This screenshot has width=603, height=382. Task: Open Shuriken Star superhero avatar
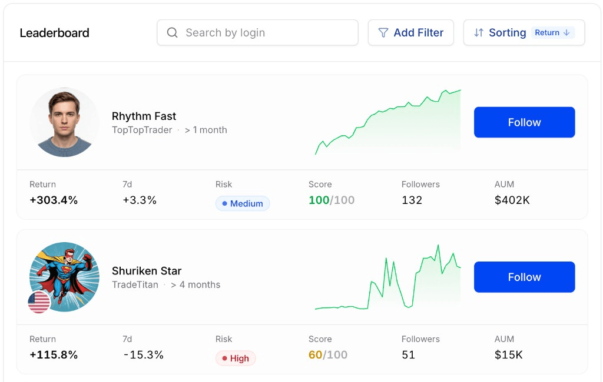64,277
